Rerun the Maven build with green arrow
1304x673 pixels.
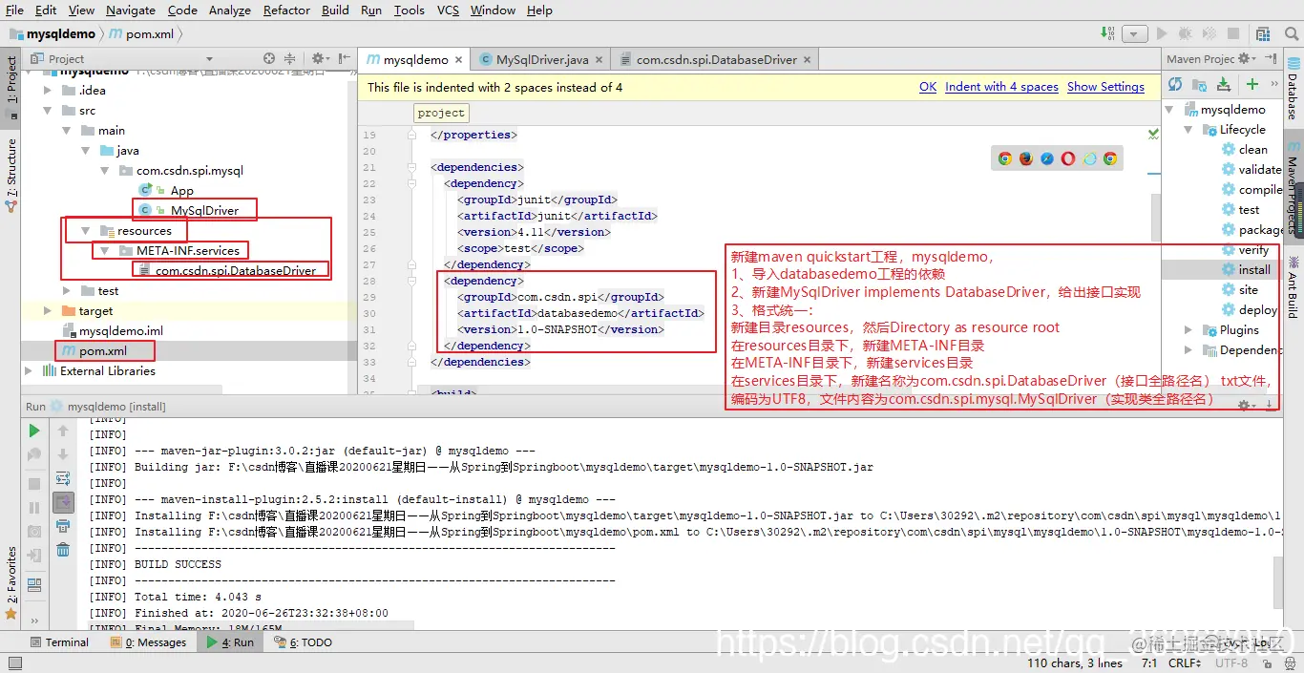[x=34, y=431]
